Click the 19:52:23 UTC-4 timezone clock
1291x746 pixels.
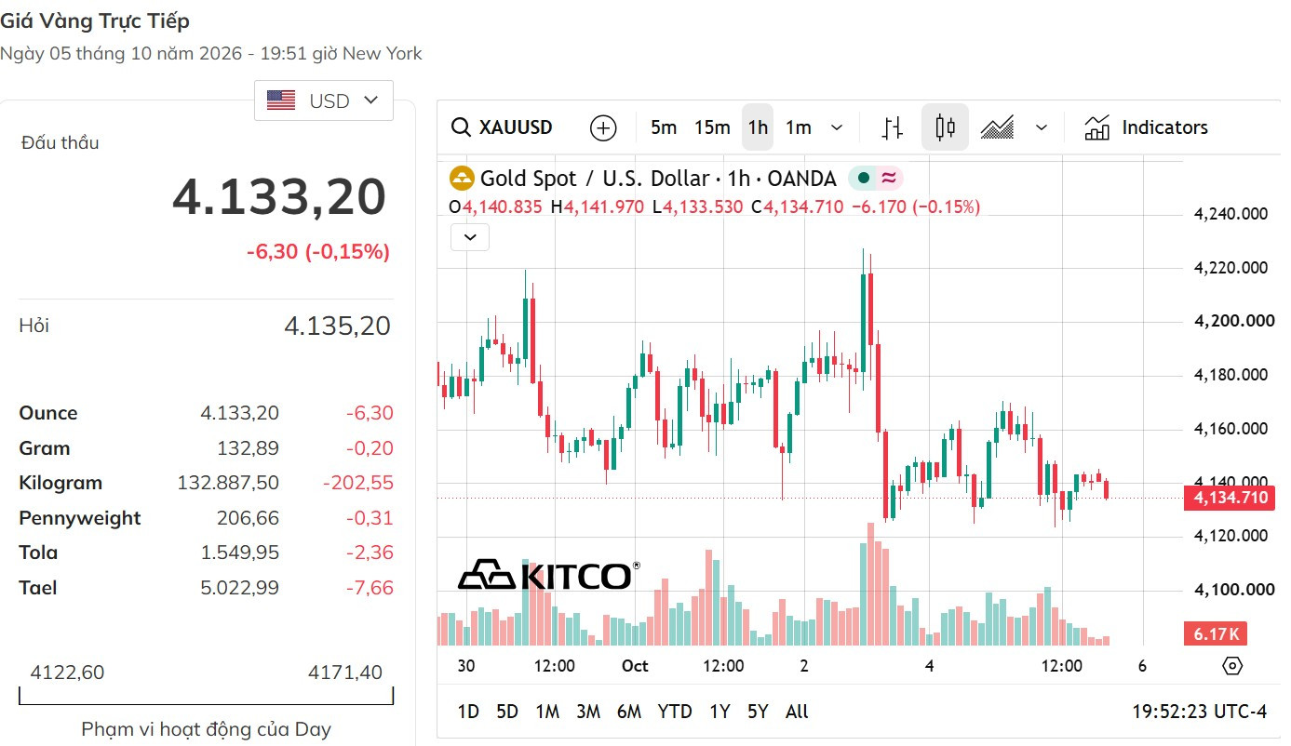pyautogui.click(x=1200, y=712)
